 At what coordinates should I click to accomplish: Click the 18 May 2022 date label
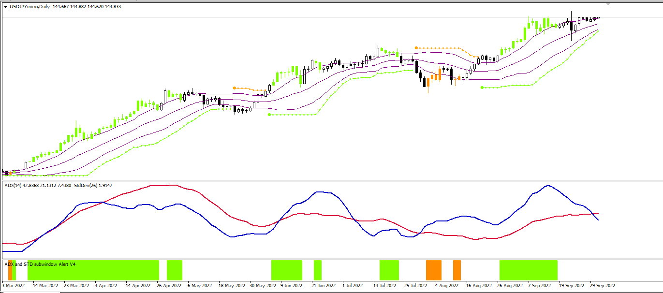[x=230, y=286]
